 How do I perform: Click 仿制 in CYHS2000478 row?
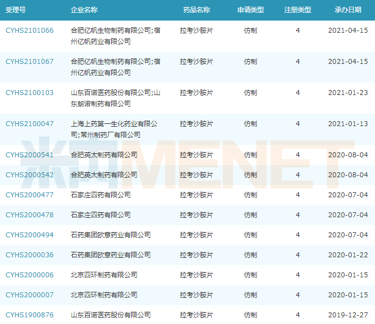tap(251, 215)
